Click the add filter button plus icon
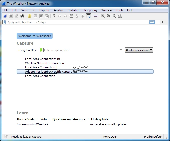This screenshot has height=141, width=170. point(162,22)
